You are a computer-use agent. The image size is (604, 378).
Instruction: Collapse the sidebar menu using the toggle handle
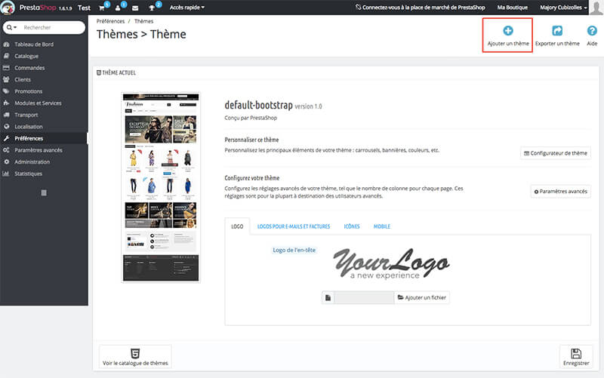point(44,193)
